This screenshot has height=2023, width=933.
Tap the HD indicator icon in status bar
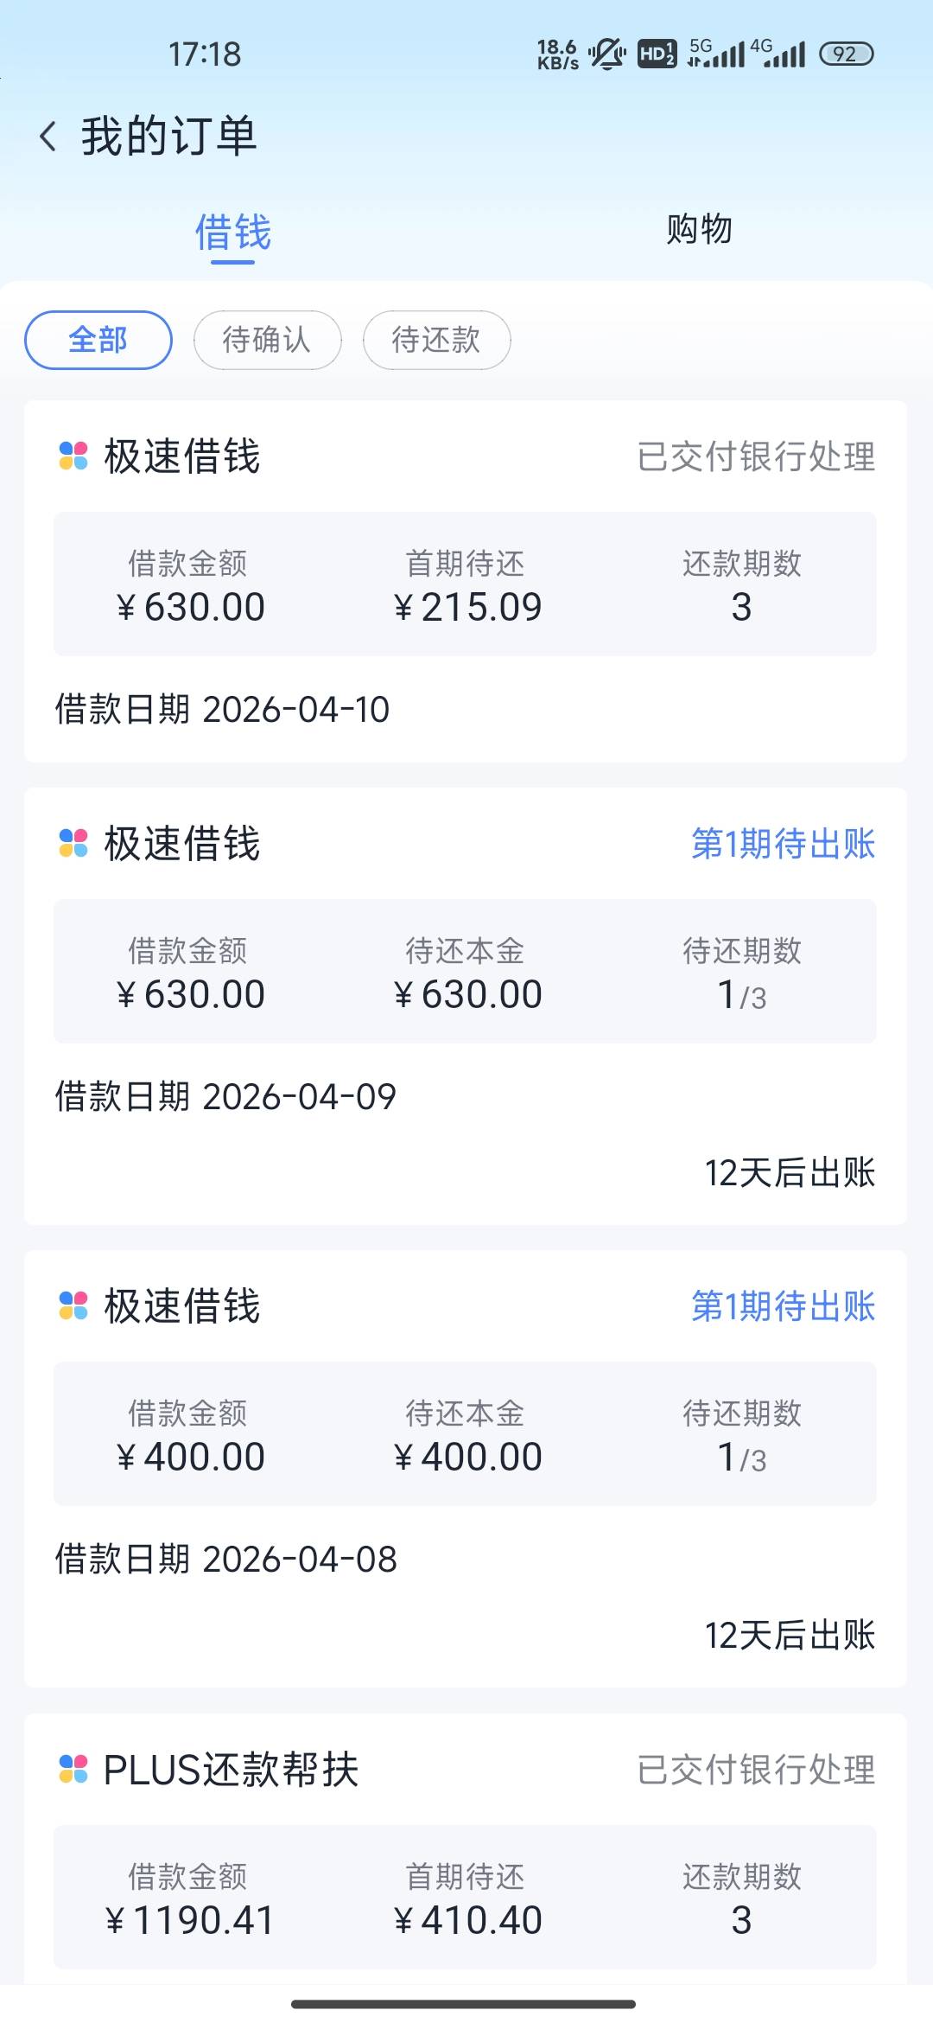tap(657, 54)
